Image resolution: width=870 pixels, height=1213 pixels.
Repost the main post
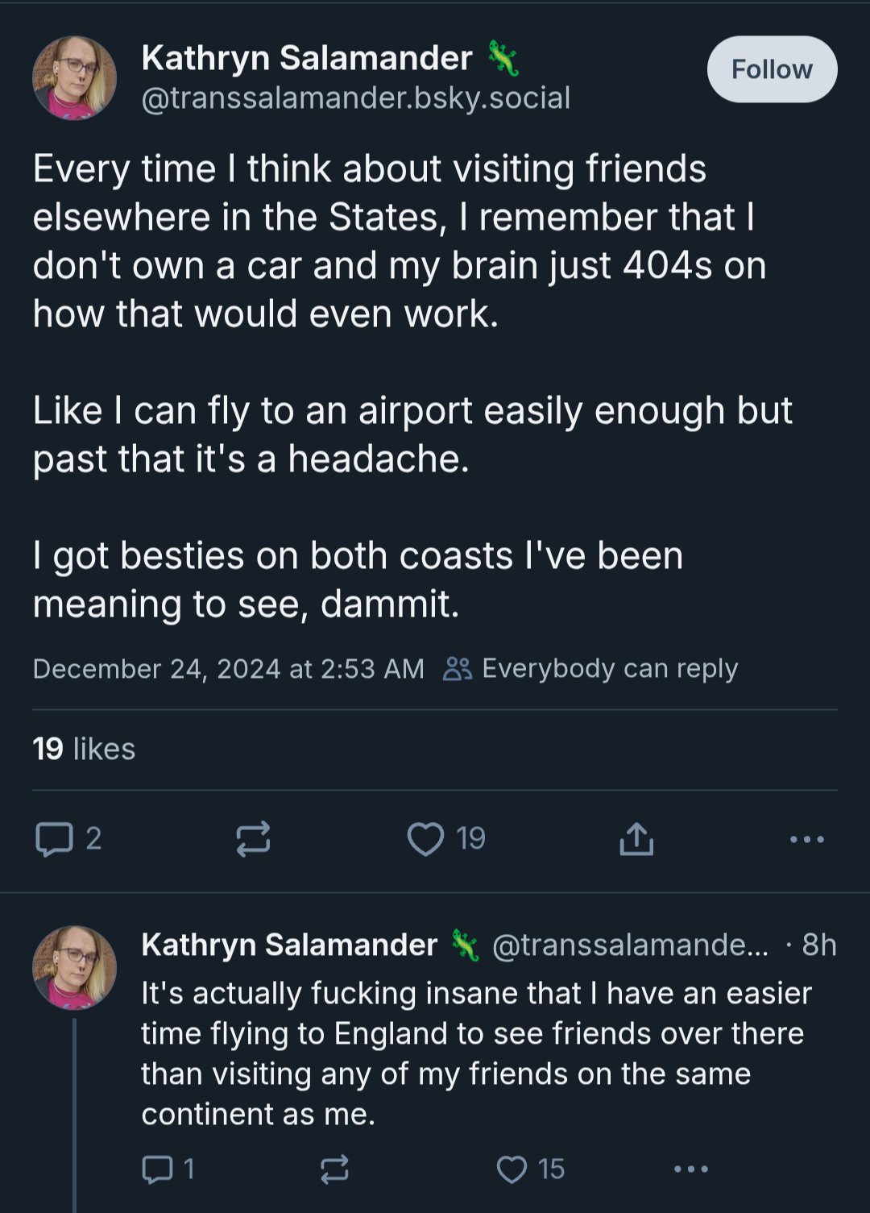point(253,839)
